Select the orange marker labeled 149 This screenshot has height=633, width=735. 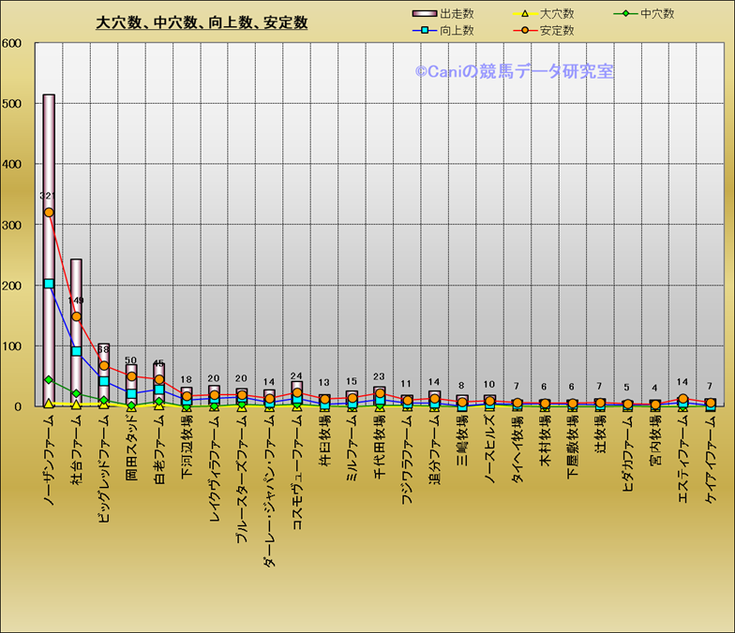pyautogui.click(x=76, y=316)
